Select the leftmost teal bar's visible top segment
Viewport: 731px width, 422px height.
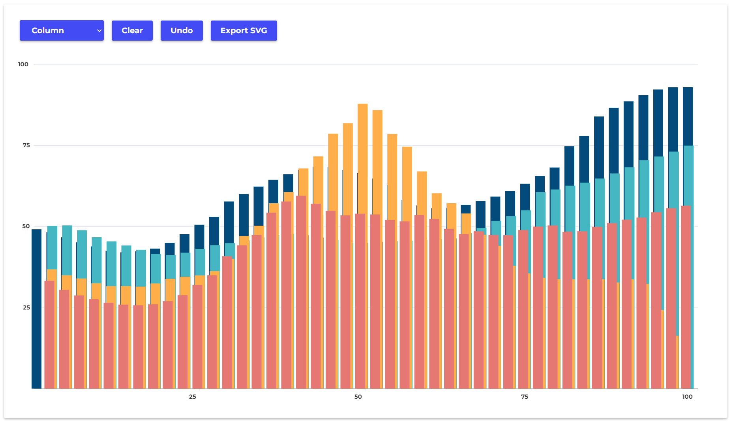[x=52, y=247]
